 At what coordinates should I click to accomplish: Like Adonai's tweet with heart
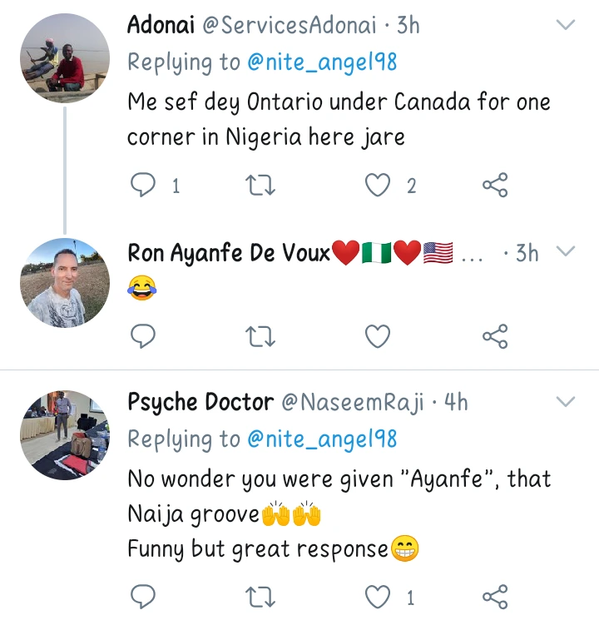click(379, 186)
